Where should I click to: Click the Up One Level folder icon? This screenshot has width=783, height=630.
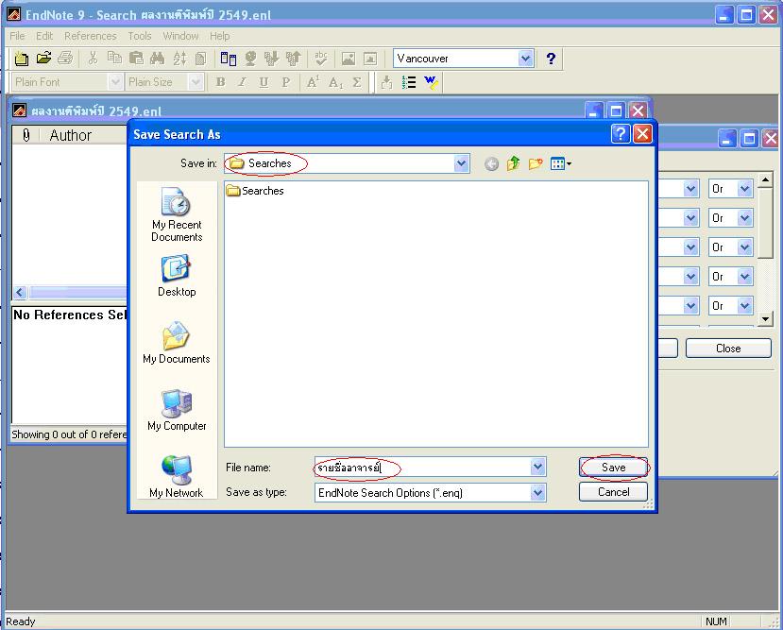coord(514,163)
